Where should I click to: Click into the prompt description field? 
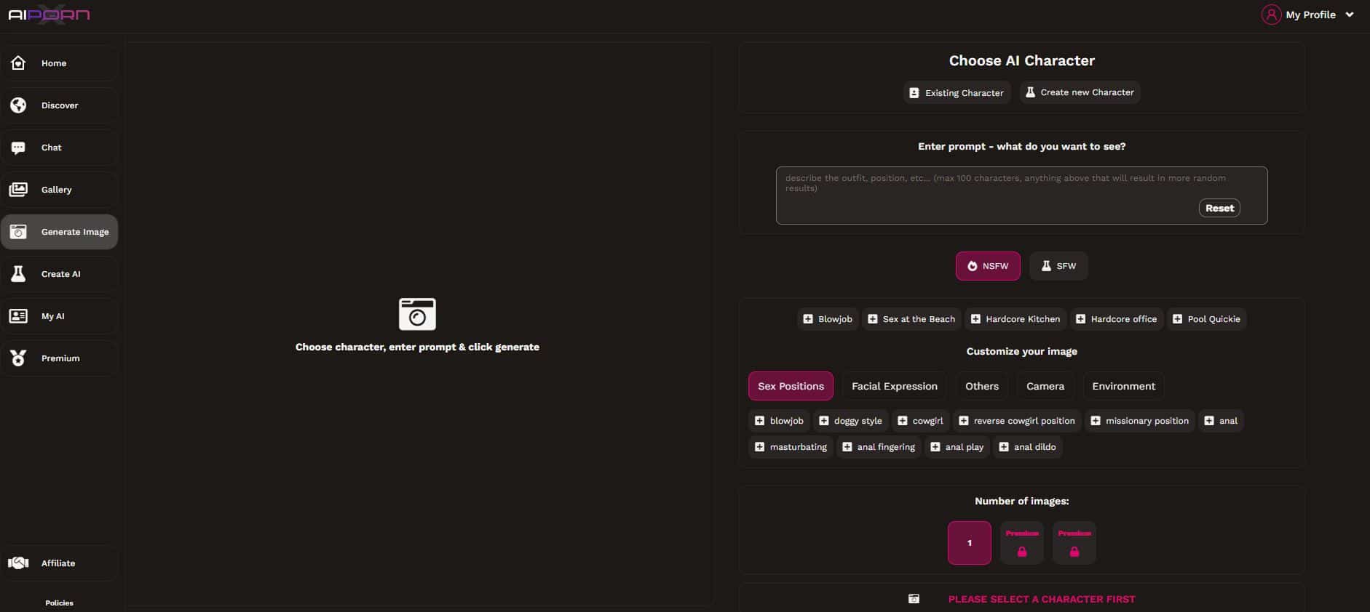pos(1021,196)
